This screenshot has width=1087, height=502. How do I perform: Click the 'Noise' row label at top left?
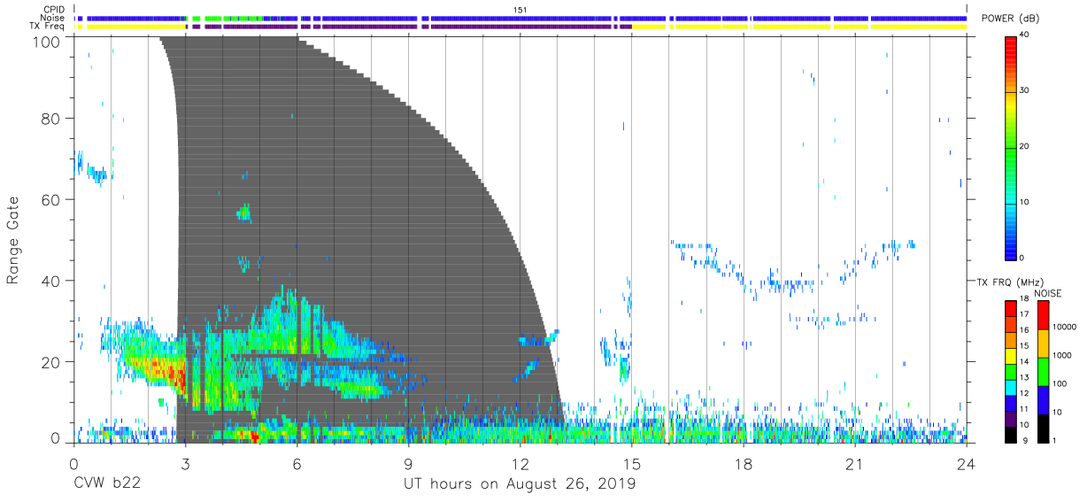[53, 18]
